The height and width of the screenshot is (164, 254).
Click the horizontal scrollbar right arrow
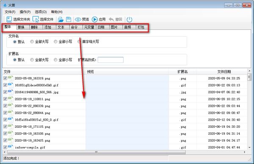coord(245,152)
